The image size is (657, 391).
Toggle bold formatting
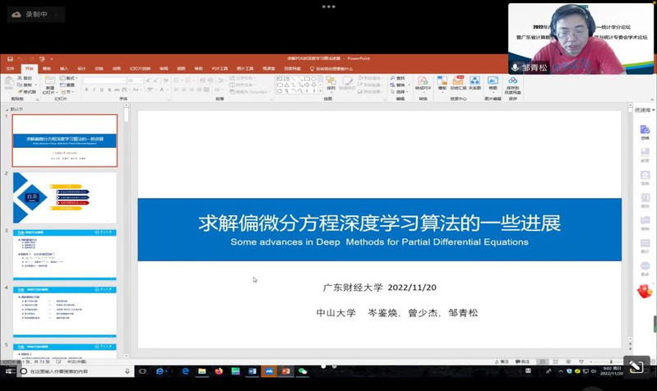[86, 90]
